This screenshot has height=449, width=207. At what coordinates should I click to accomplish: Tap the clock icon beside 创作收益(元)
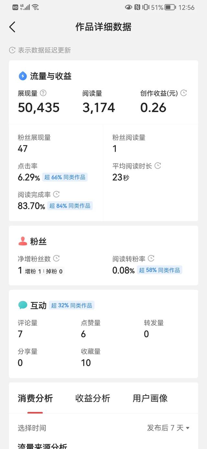click(x=184, y=93)
